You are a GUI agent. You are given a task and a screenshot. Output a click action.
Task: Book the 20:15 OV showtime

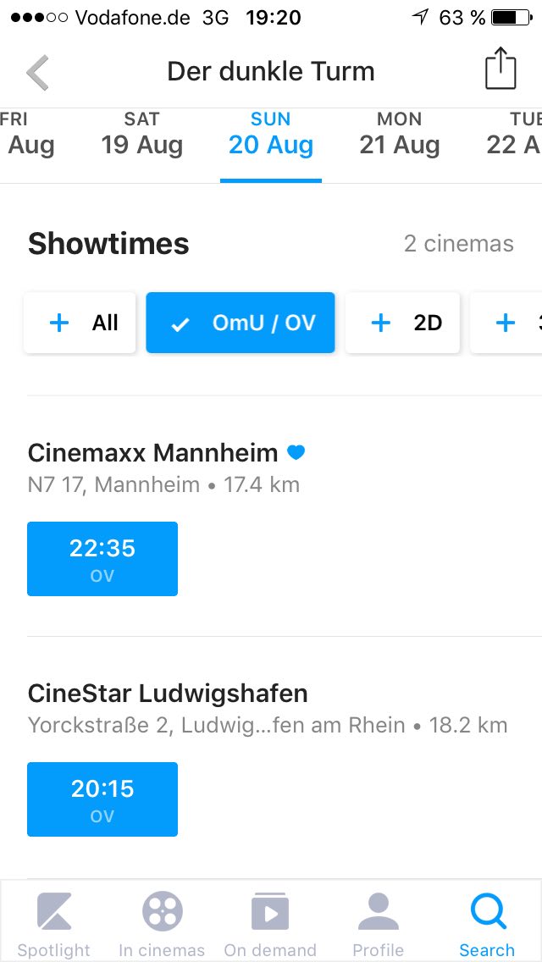pos(102,799)
